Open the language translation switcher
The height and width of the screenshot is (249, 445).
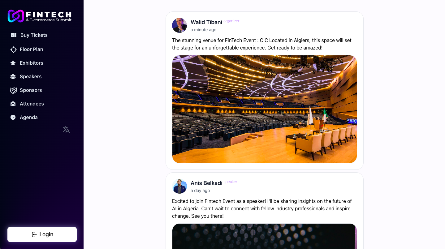[66, 130]
